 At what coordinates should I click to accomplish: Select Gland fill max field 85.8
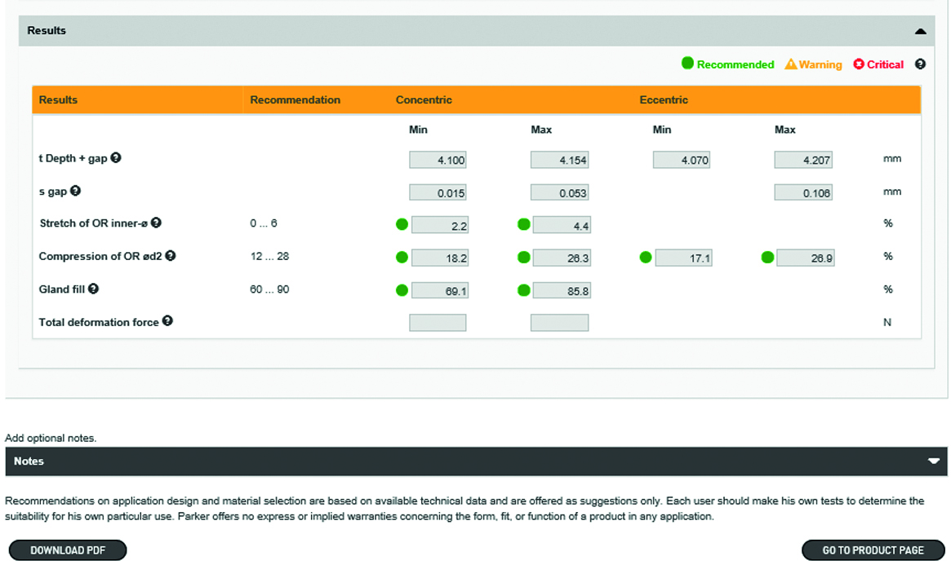click(x=562, y=291)
